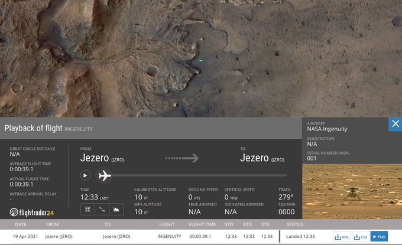402x245 pixels.
Task: Click the 'Playback of flight' title
Action: click(33, 128)
